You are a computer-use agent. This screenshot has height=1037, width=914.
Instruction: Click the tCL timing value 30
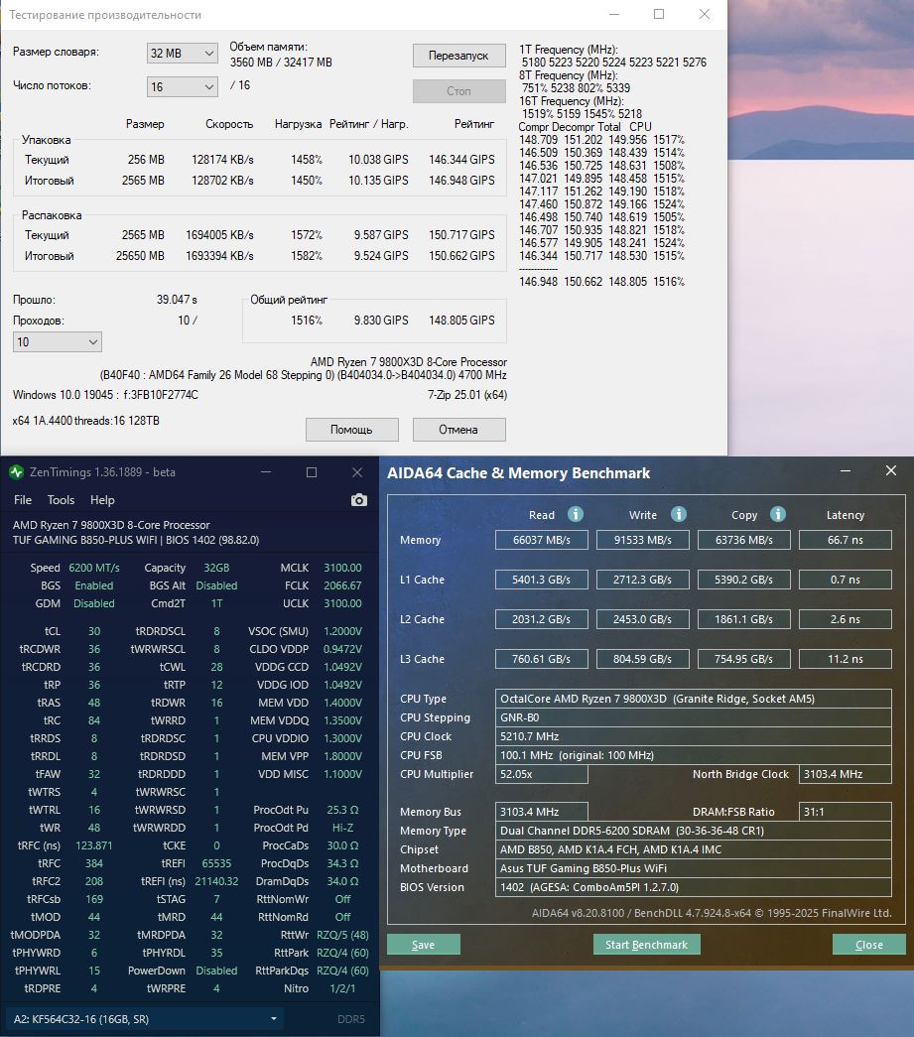[x=94, y=631]
